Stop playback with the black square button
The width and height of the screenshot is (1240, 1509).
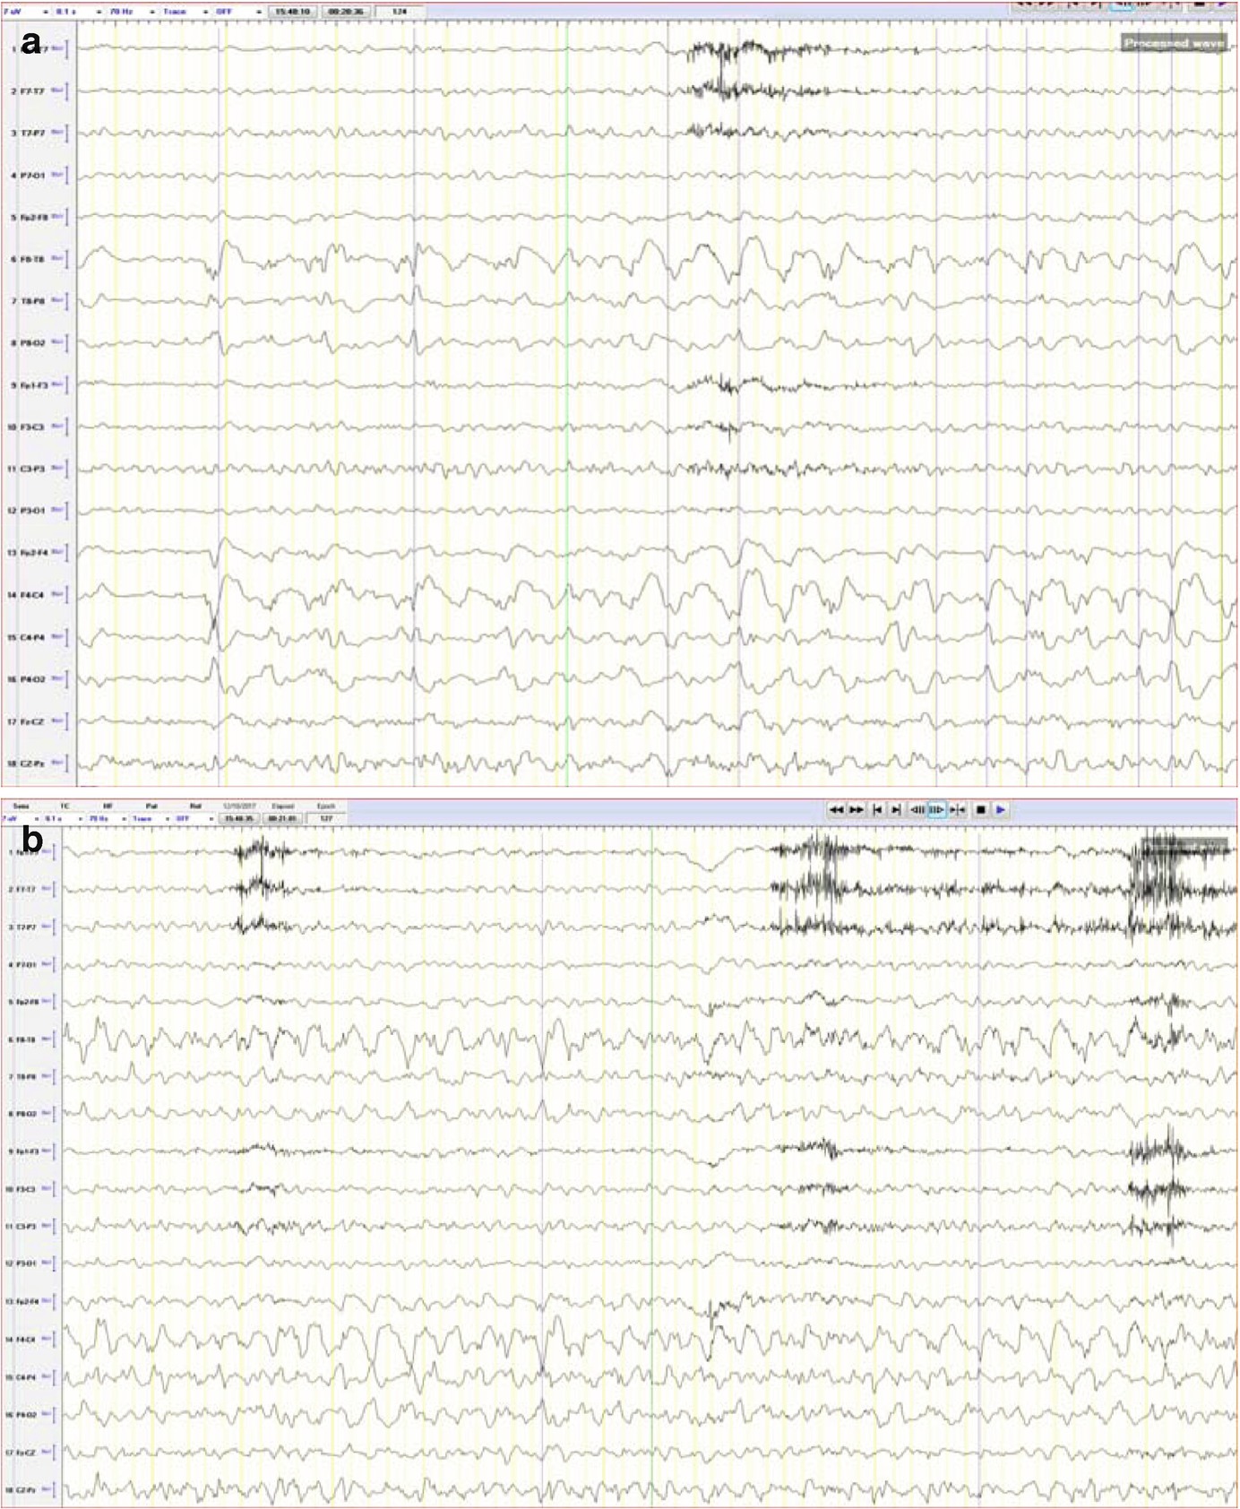[980, 809]
